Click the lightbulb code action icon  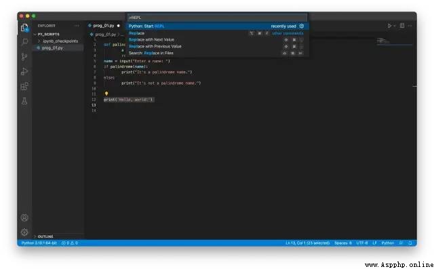(106, 94)
